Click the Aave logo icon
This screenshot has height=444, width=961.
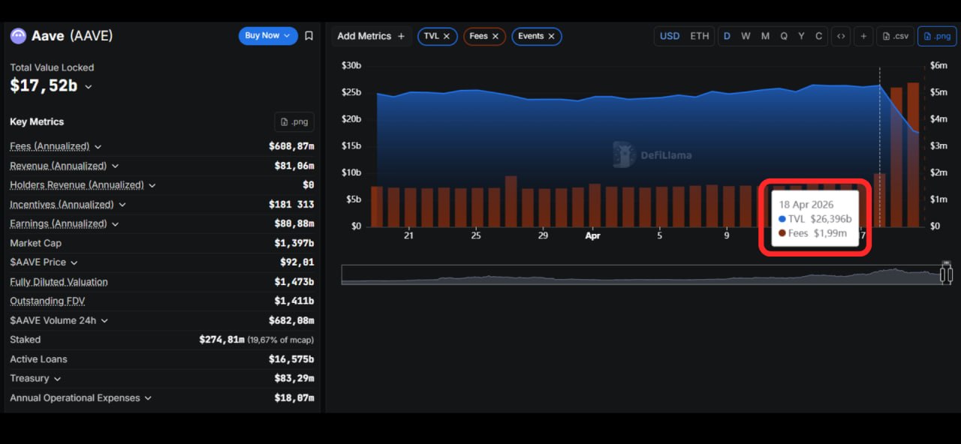point(18,35)
